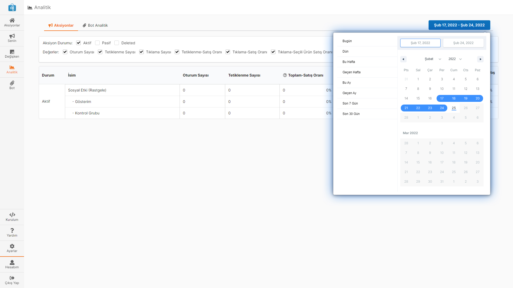Open the Aksiyonlar home icon in sidebar
This screenshot has width=513, height=288.
point(12,21)
